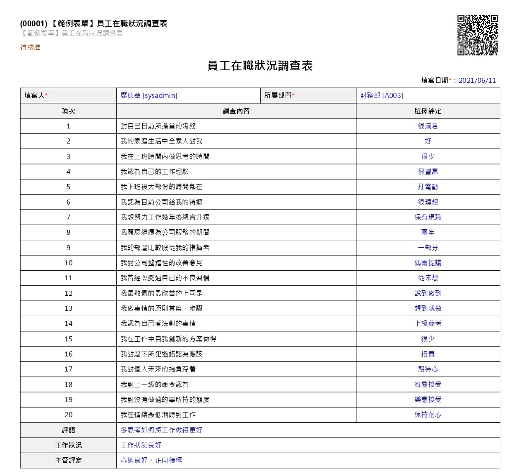519x474 pixels.
Task: Select 保持耐心 rating for item 20
Action: (x=428, y=415)
